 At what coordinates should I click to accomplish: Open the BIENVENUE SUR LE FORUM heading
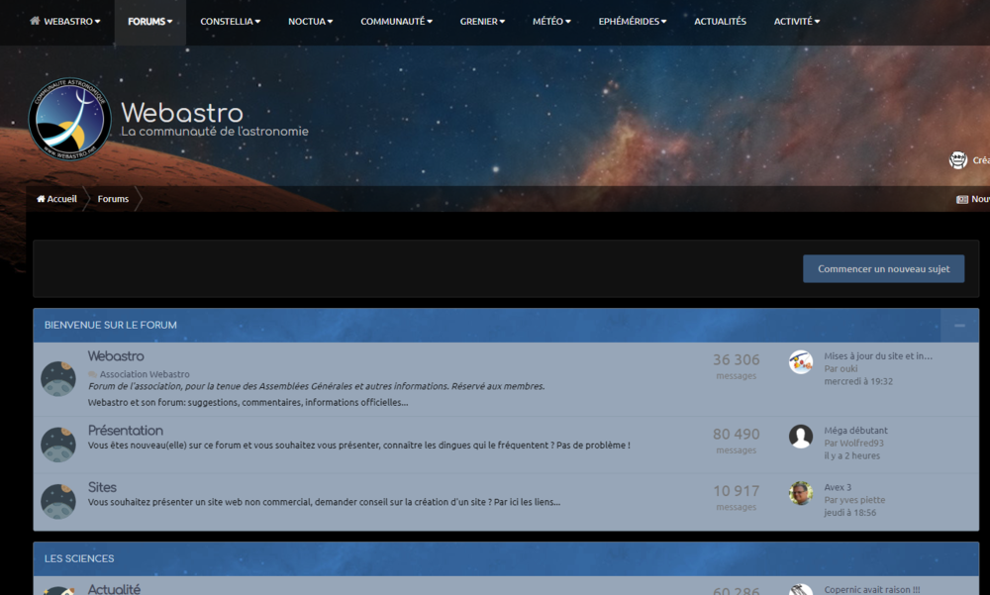click(x=111, y=326)
